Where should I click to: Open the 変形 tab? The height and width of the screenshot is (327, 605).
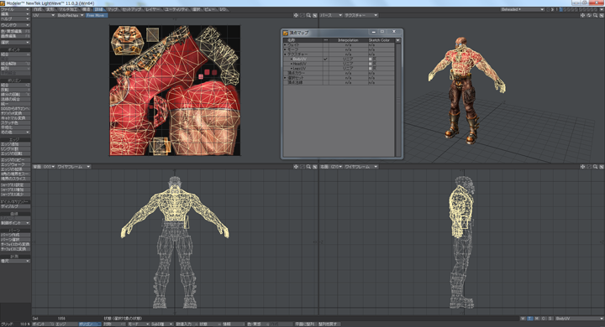pos(50,9)
